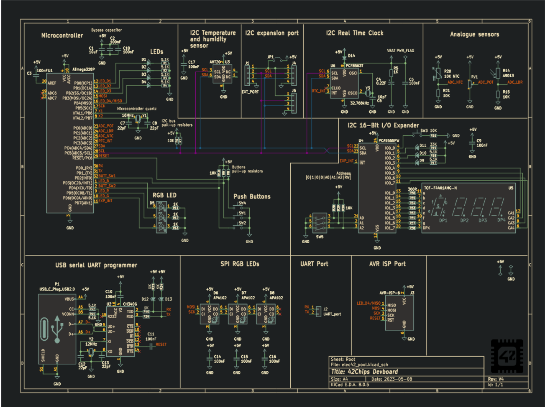Image resolution: width=545 pixels, height=408 pixels.
Task: Select the APA102 LED symbol D6
Action: [x=210, y=314]
